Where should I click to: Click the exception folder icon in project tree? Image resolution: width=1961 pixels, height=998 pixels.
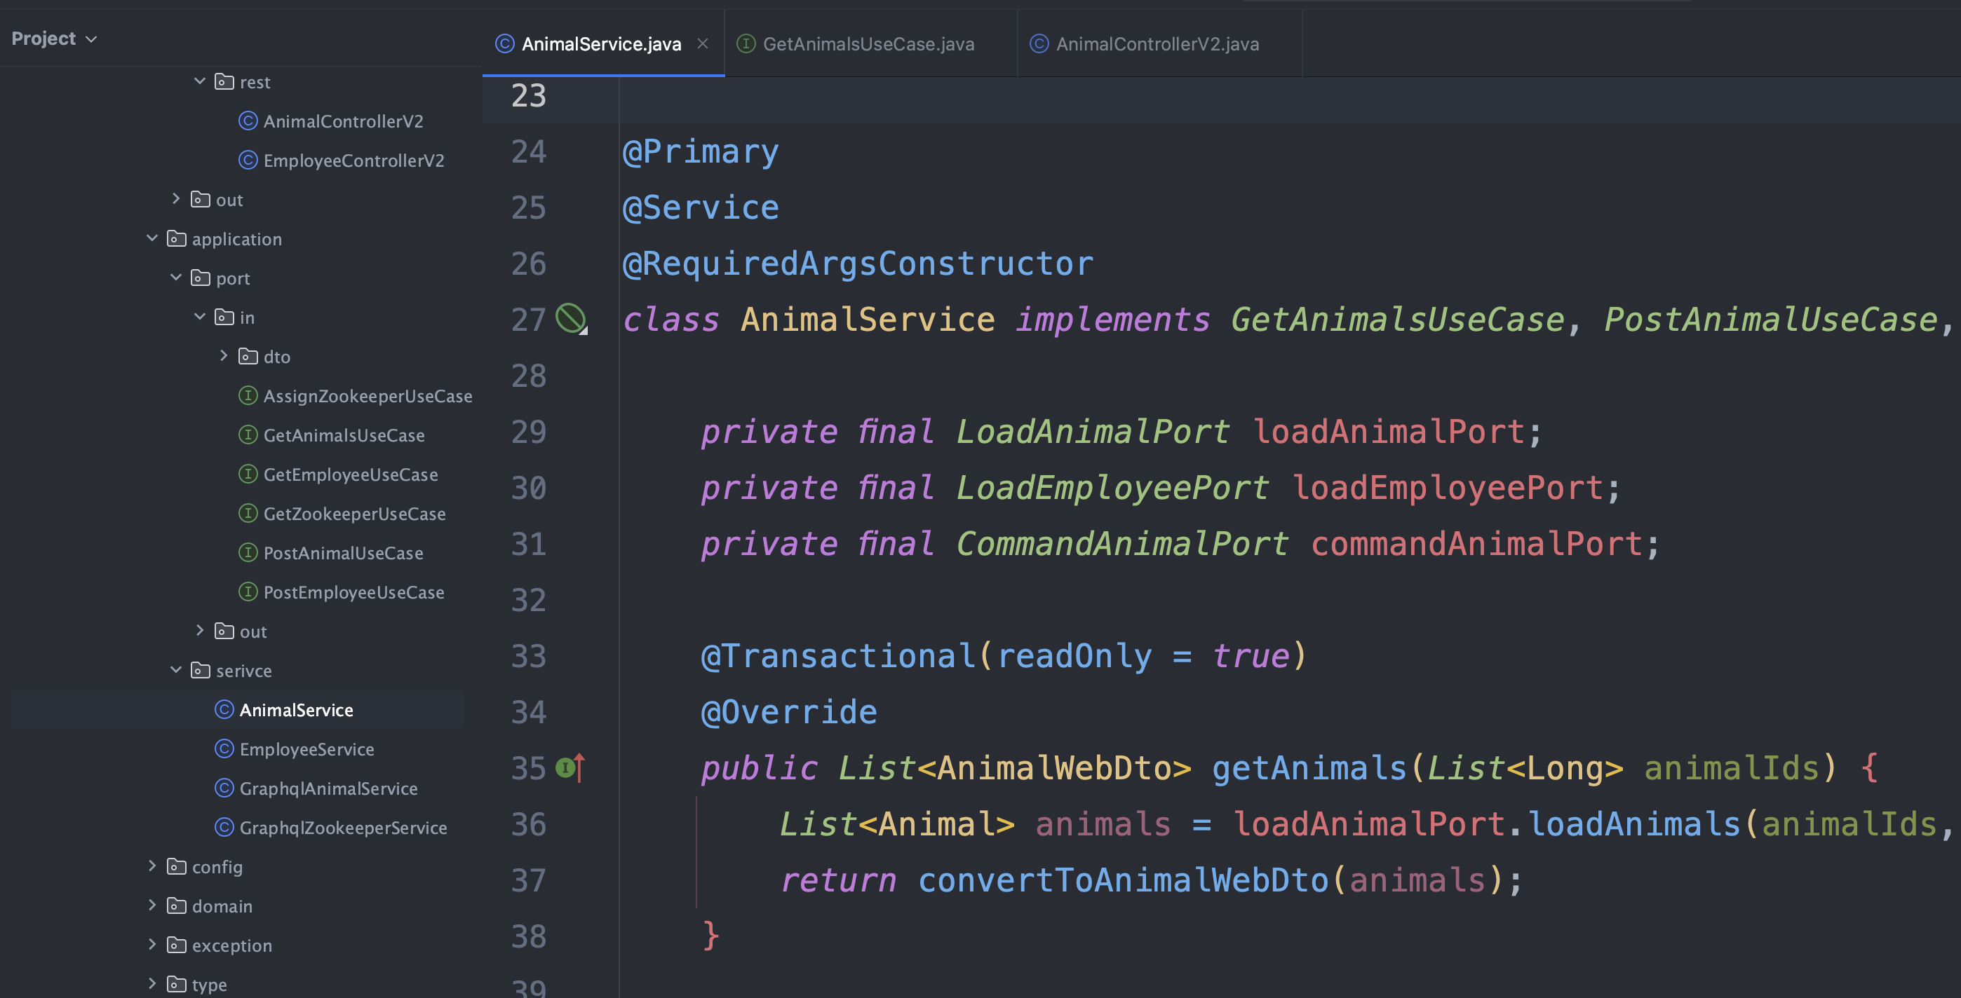[177, 945]
